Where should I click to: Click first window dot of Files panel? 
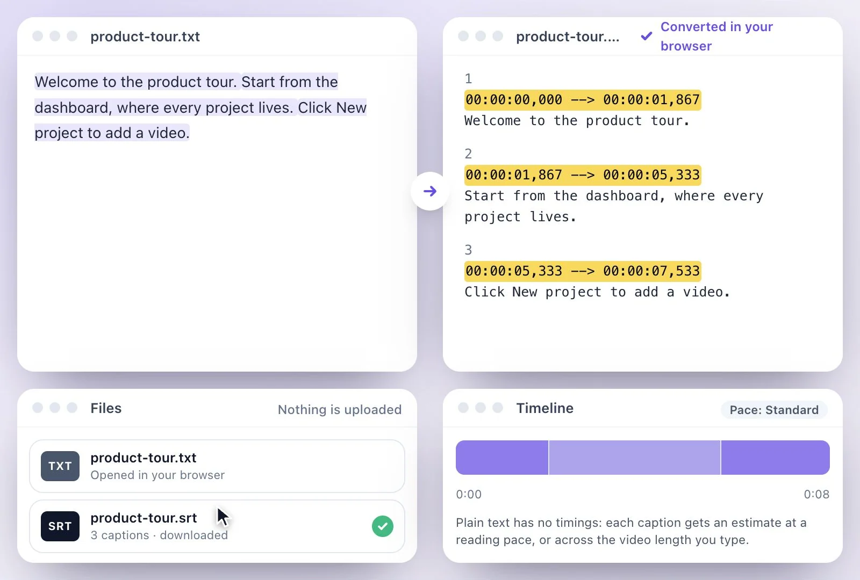(x=38, y=408)
